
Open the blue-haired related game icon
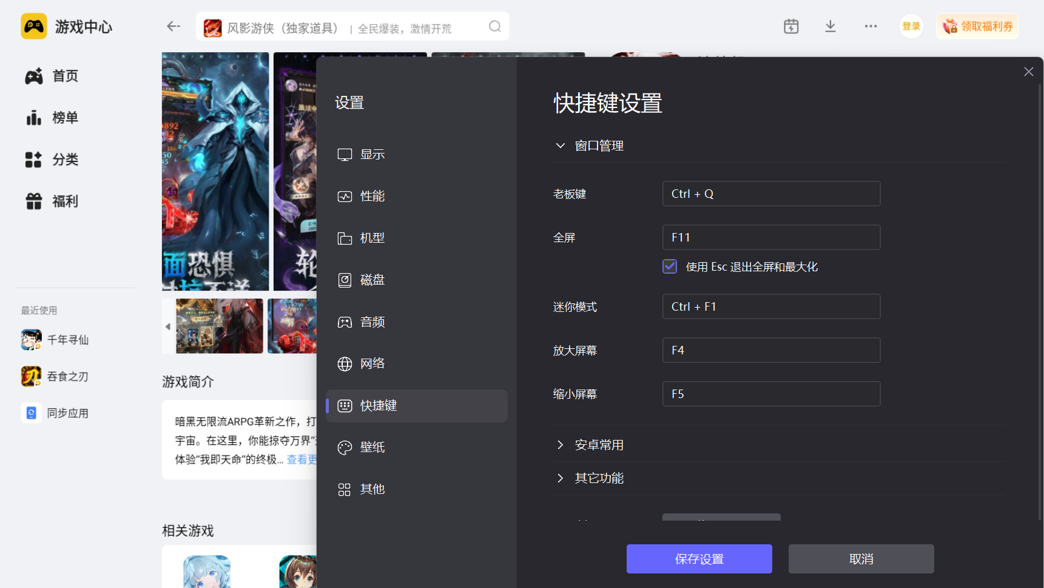(x=207, y=572)
